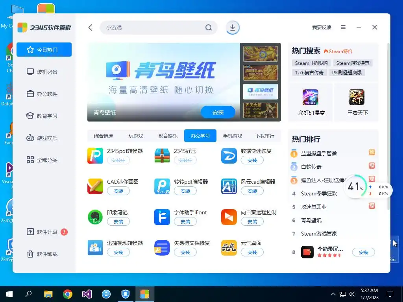403x302 pixels.
Task: Open 办公软件 category
Action: (x=44, y=94)
